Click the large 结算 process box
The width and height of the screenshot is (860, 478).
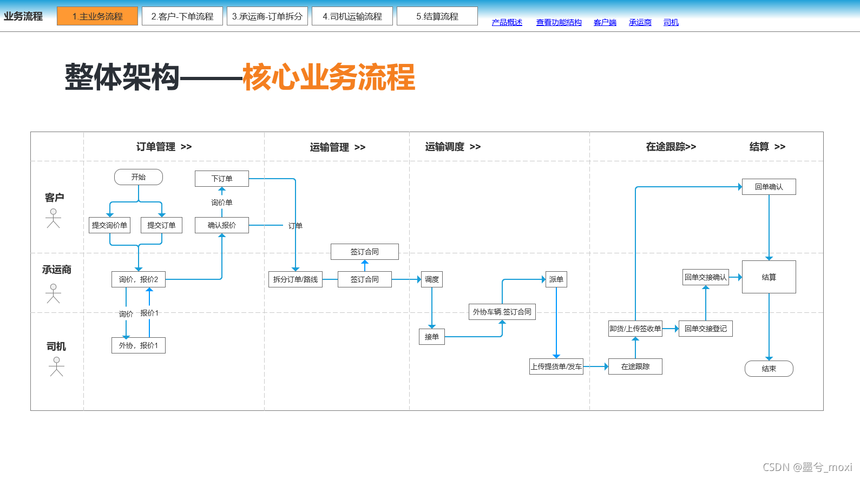click(x=769, y=277)
